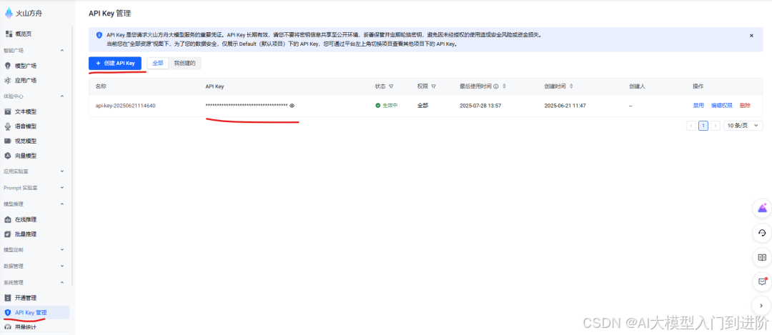Collapse the 智能广场 section
The image size is (772, 335).
coord(62,50)
